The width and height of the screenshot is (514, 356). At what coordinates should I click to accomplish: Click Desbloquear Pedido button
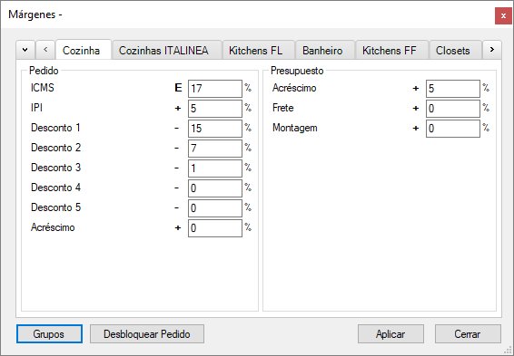147,333
